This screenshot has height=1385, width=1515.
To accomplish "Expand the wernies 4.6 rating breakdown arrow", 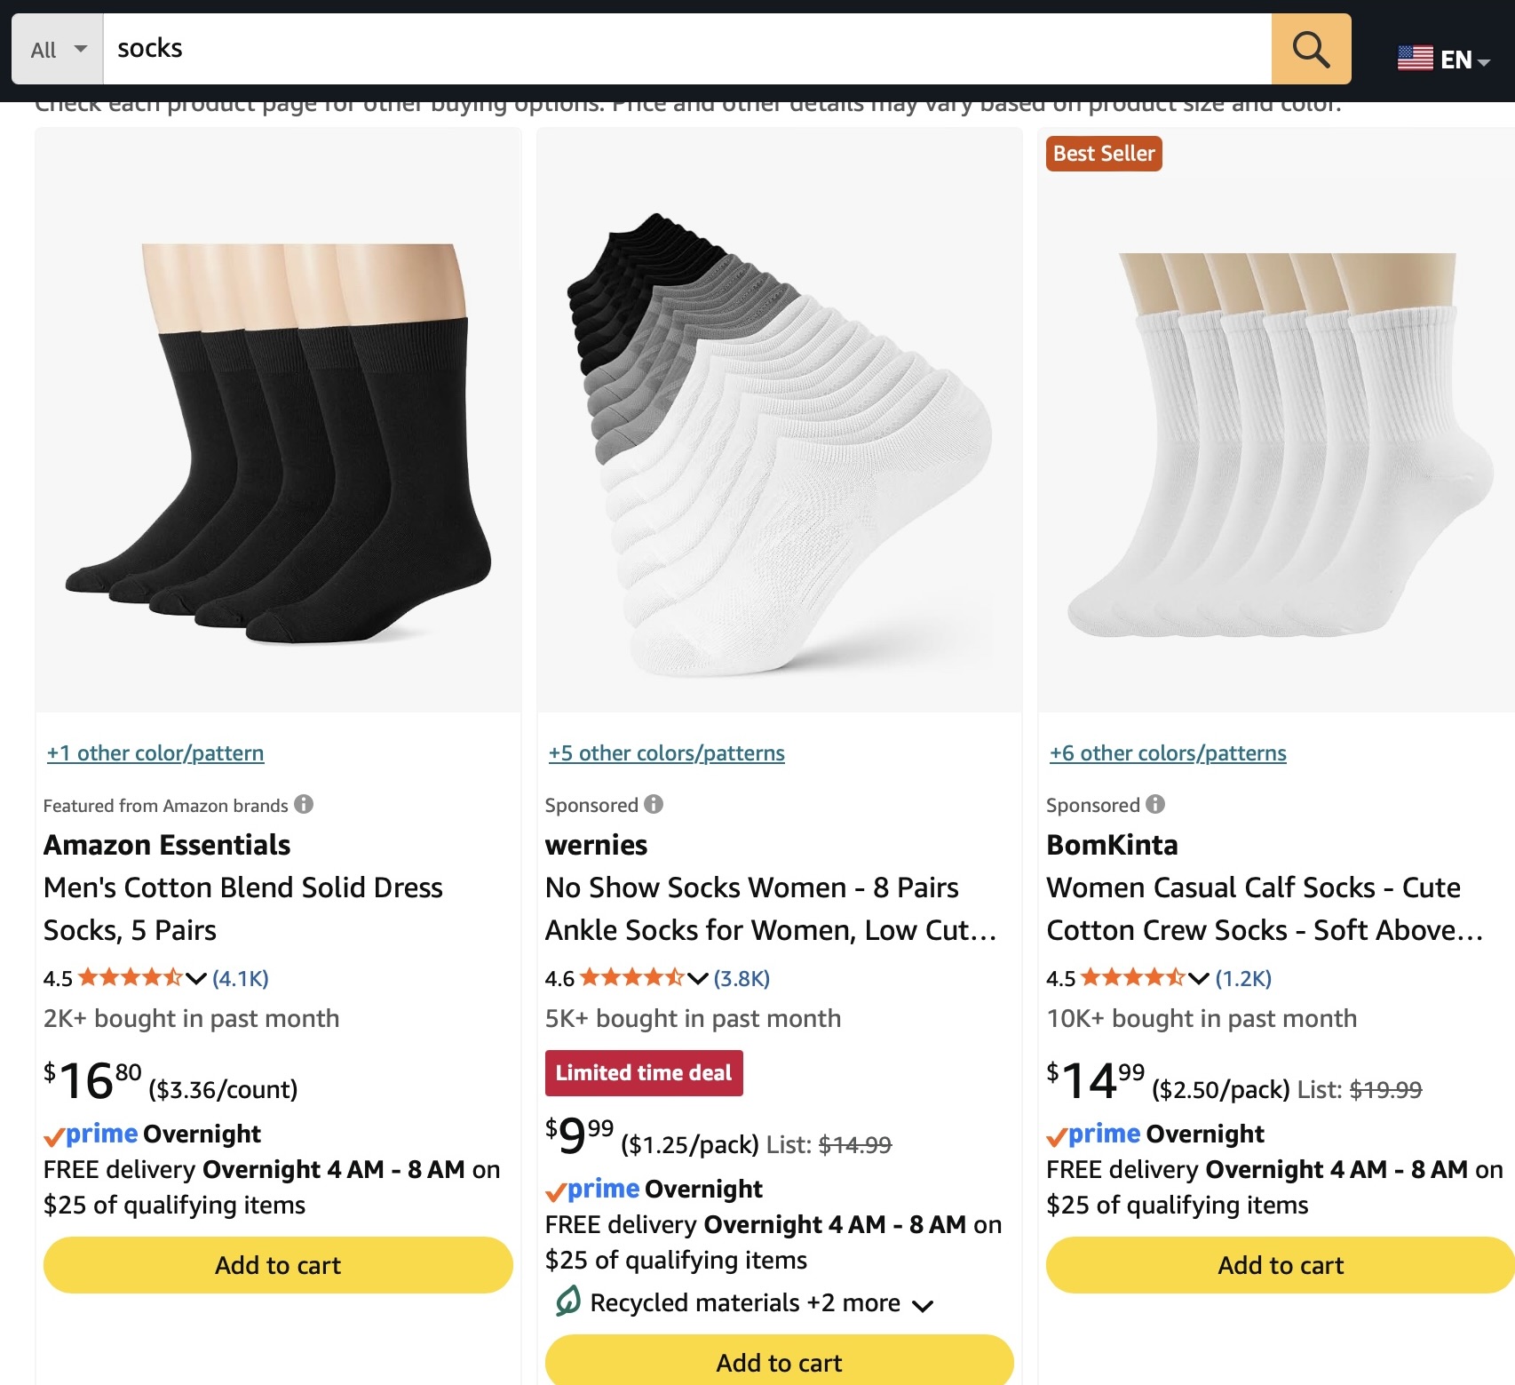I will pos(698,979).
